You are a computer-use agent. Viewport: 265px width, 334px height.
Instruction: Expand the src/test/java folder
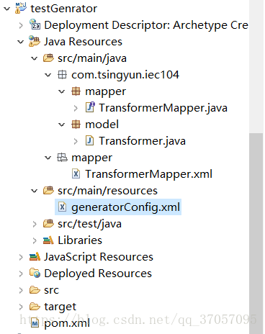click(35, 224)
